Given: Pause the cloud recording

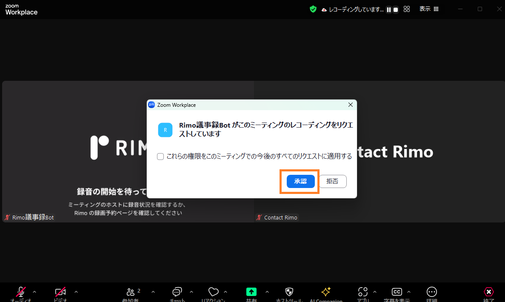Looking at the screenshot, I should click(x=388, y=9).
